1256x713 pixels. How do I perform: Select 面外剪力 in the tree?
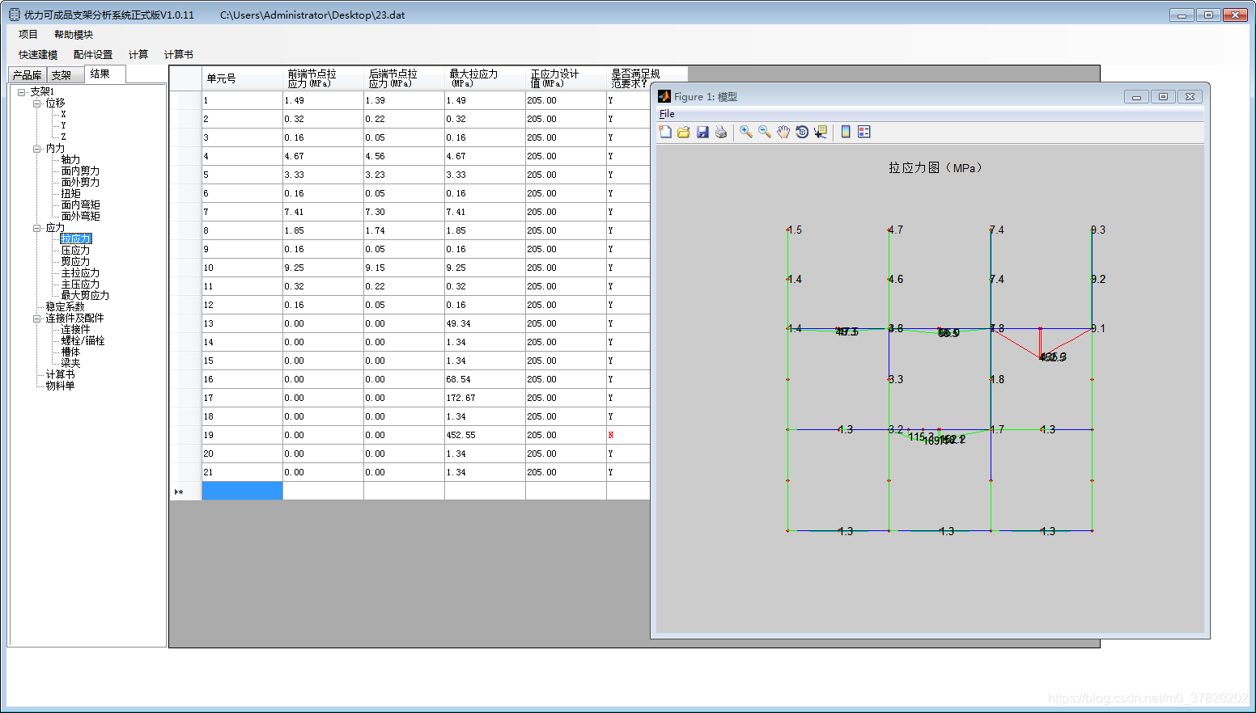click(x=81, y=183)
